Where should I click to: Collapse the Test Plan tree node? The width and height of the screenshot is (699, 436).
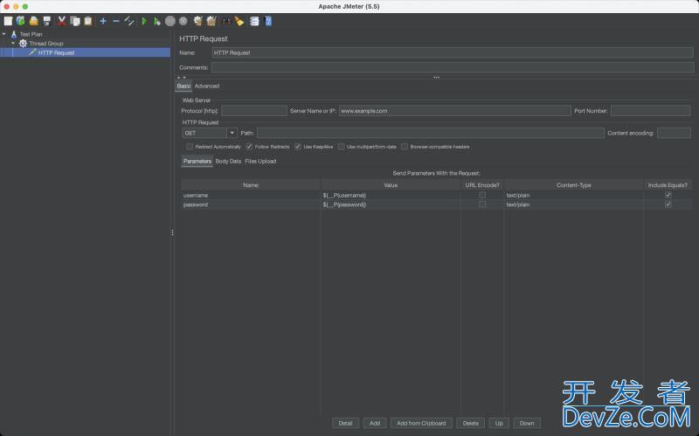[4, 34]
